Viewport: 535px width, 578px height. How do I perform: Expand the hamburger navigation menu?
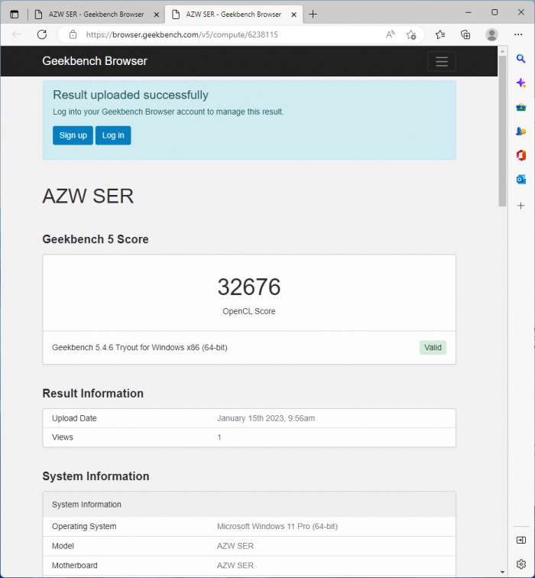(x=442, y=62)
